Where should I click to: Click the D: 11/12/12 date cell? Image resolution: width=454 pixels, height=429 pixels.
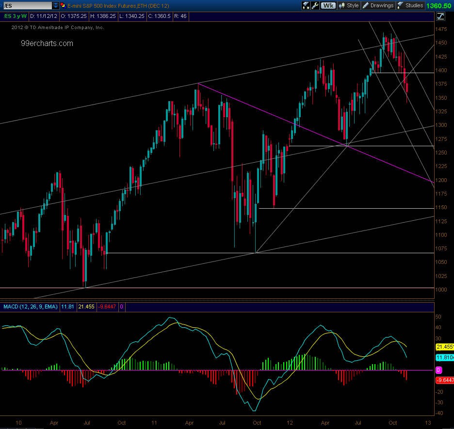coord(44,16)
